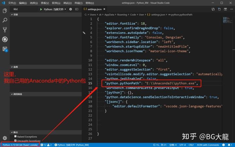Open editor more actions ellipsis
The image size is (235, 147).
click(x=231, y=9)
